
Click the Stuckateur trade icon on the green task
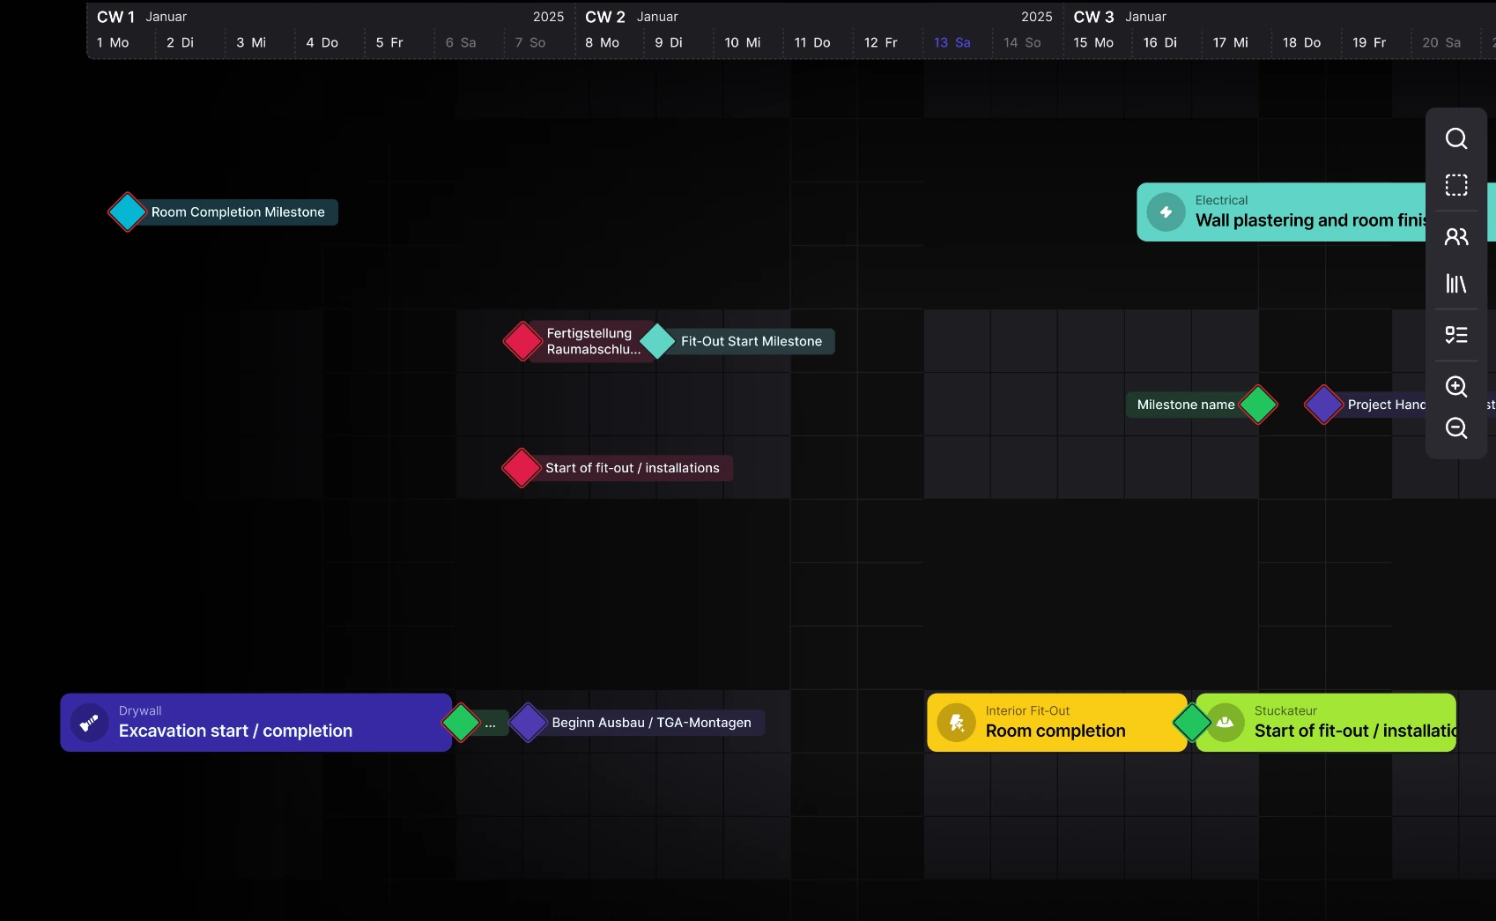(x=1225, y=723)
